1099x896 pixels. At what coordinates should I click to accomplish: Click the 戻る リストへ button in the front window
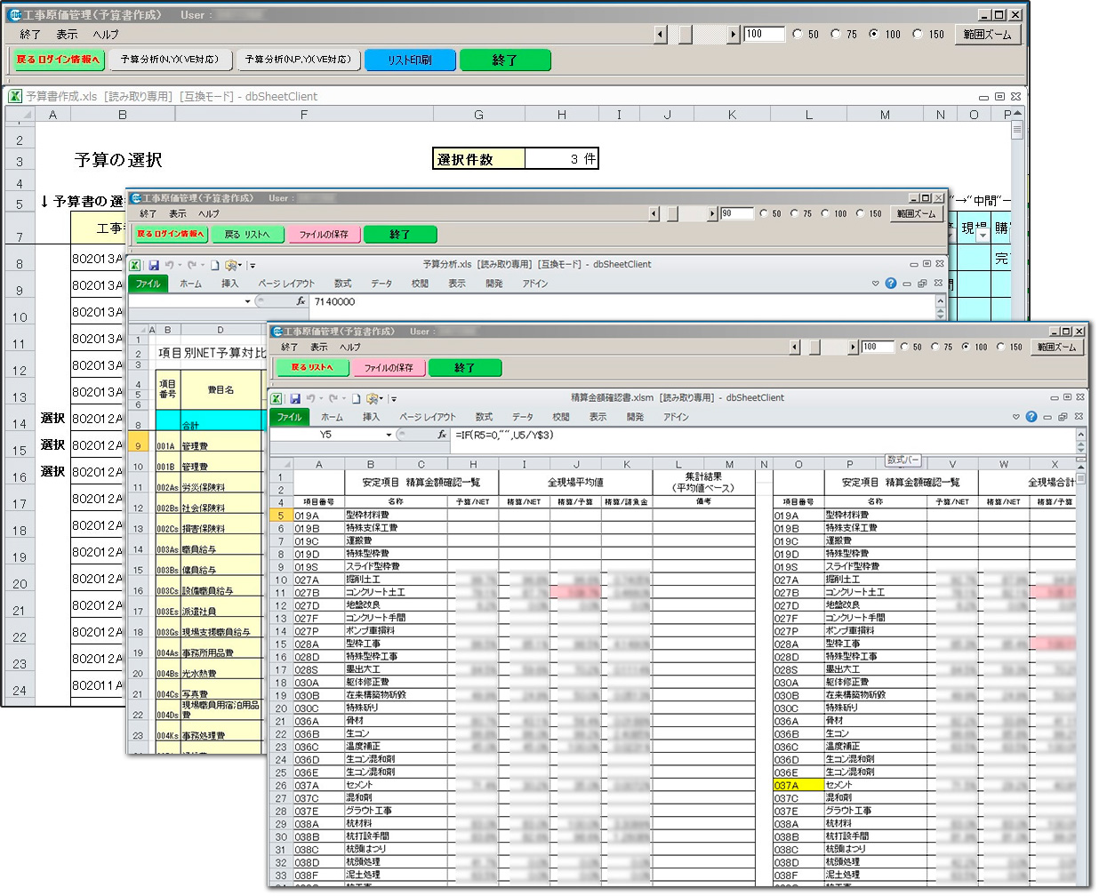pyautogui.click(x=312, y=367)
